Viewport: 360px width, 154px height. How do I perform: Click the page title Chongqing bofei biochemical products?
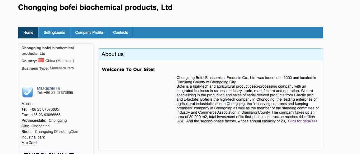(95, 7)
